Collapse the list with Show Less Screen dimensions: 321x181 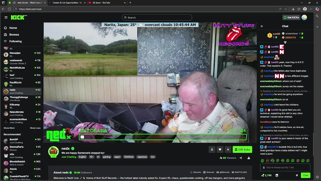pos(35,128)
